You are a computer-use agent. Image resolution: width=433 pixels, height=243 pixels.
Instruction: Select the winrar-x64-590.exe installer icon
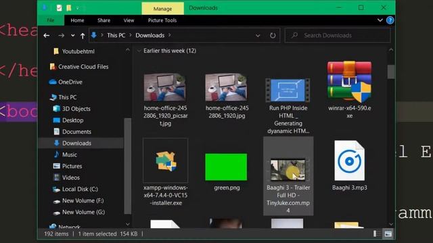tap(349, 82)
